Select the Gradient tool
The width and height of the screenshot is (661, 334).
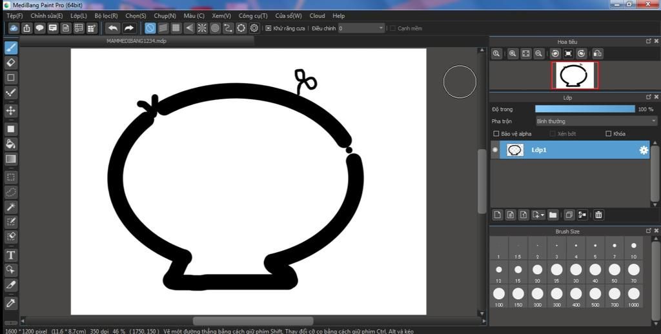(11, 159)
